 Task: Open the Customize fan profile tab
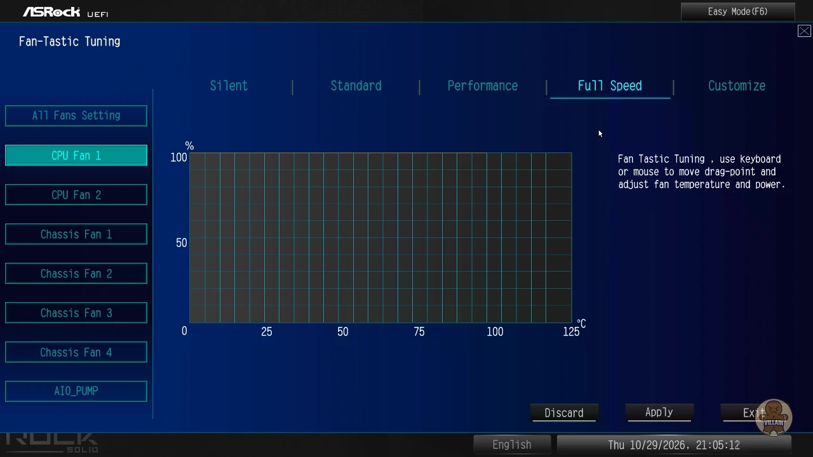click(737, 86)
